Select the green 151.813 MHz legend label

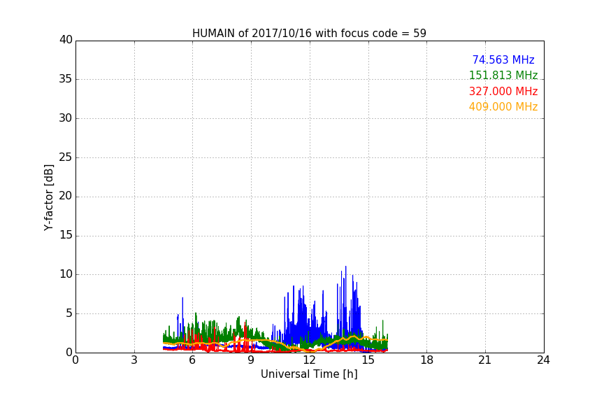click(503, 75)
